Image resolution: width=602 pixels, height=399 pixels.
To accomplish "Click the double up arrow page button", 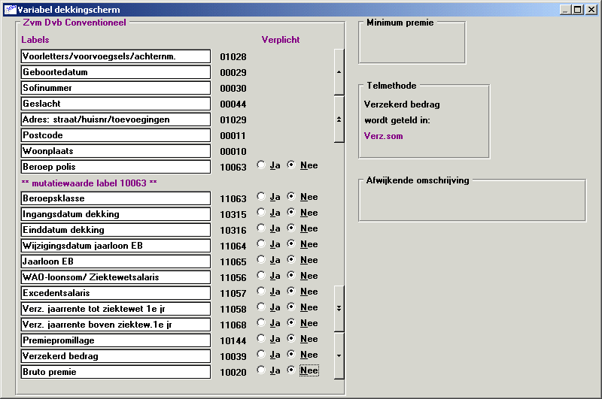I will tap(339, 119).
